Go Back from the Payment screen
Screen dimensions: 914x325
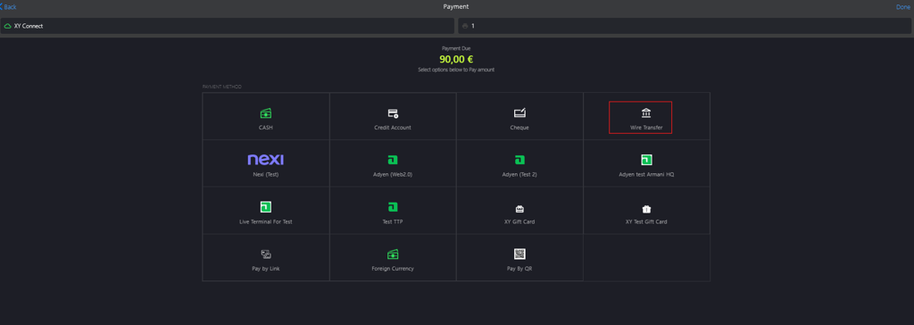coord(8,7)
